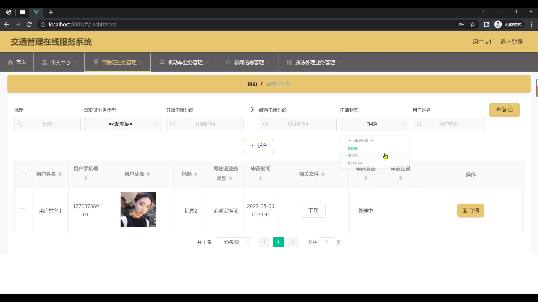Image resolution: width=538 pixels, height=302 pixels.
Task: Click the 详情 details button
Action: (470, 211)
